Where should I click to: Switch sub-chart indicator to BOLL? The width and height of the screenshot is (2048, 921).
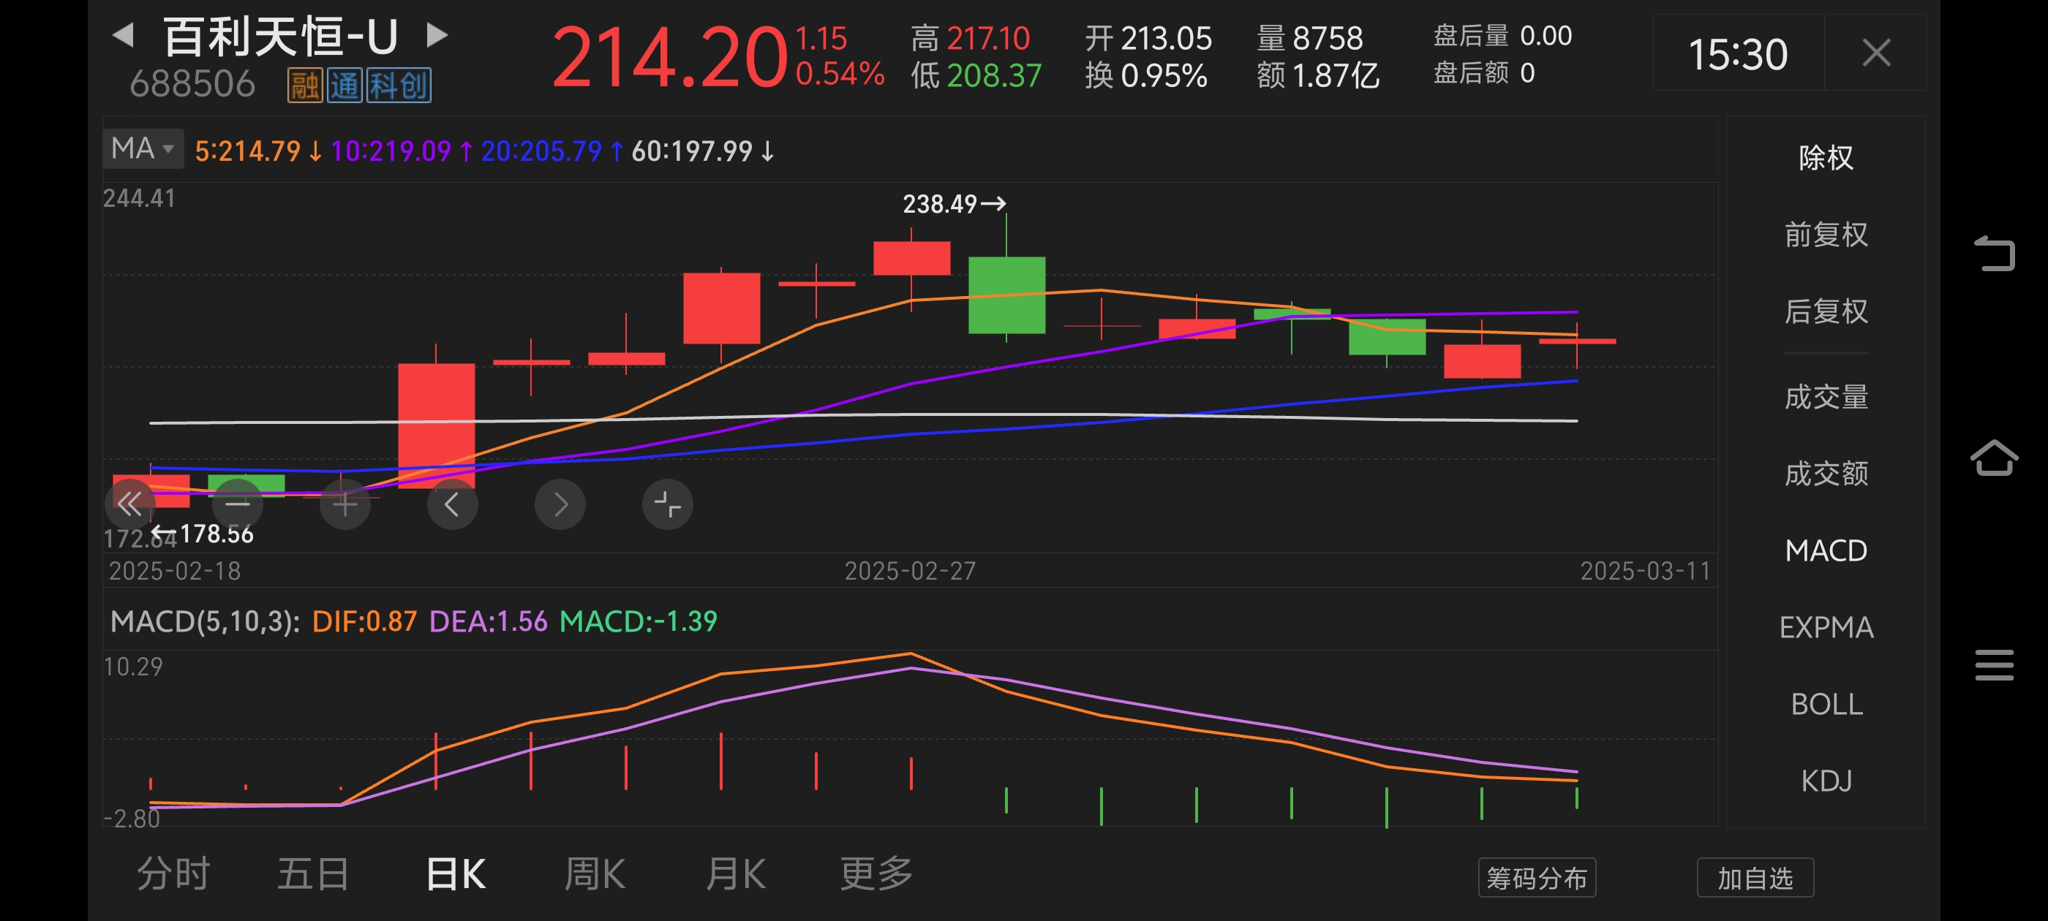pyautogui.click(x=1826, y=704)
